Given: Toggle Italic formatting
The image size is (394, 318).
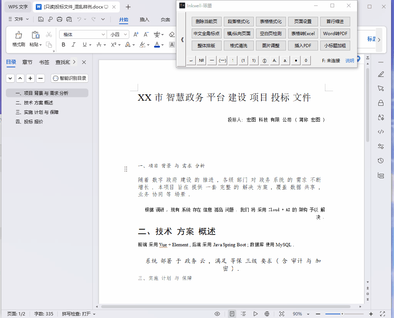Looking at the screenshot, I should pos(73,45).
